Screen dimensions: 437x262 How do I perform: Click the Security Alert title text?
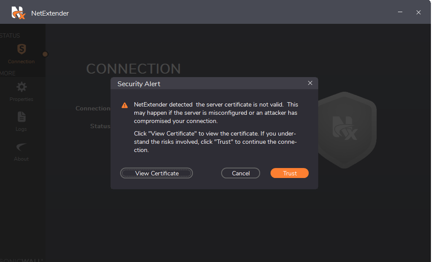click(x=139, y=84)
